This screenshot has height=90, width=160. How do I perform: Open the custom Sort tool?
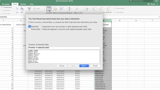[x=22, y=10]
